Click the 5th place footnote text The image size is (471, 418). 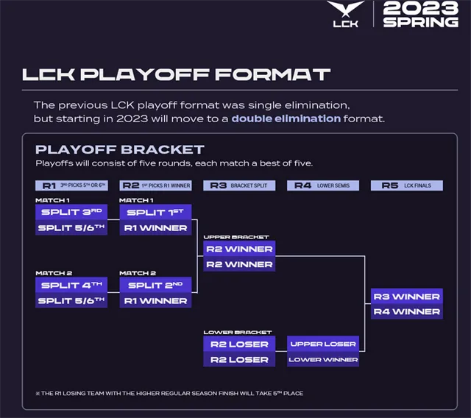172,394
